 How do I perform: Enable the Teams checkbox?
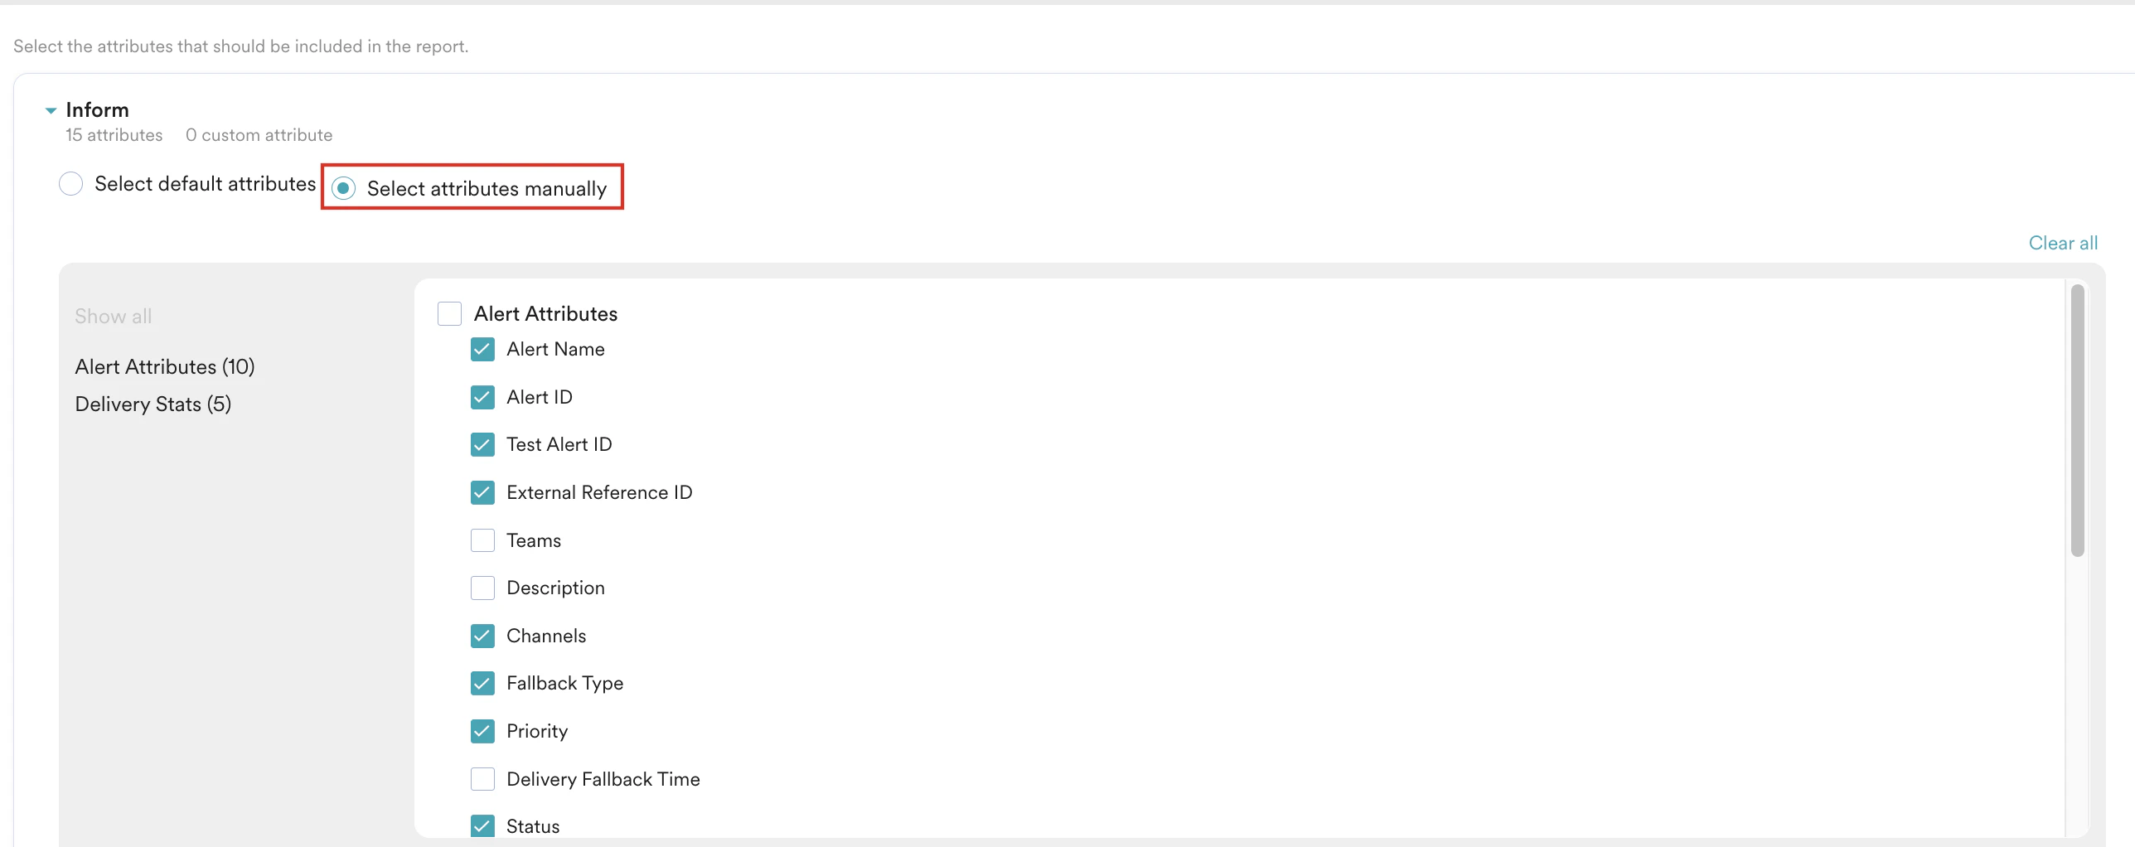[482, 540]
